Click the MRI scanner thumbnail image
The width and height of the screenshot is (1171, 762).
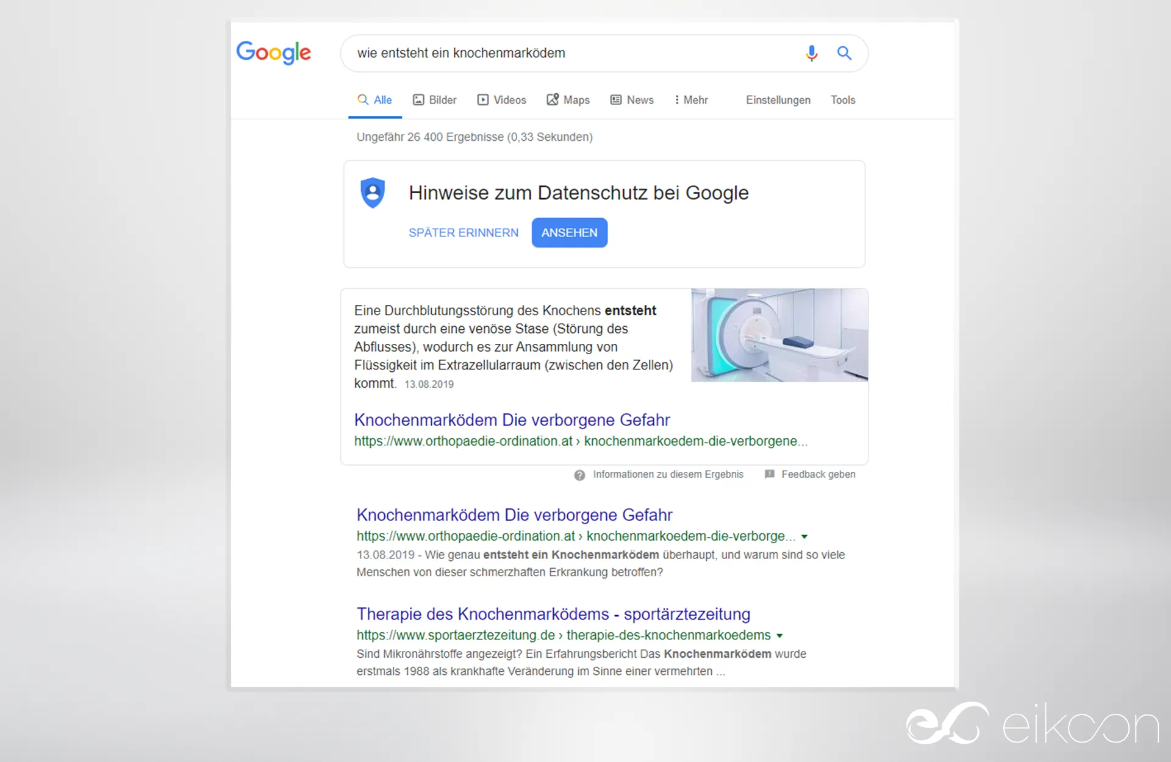(x=779, y=335)
